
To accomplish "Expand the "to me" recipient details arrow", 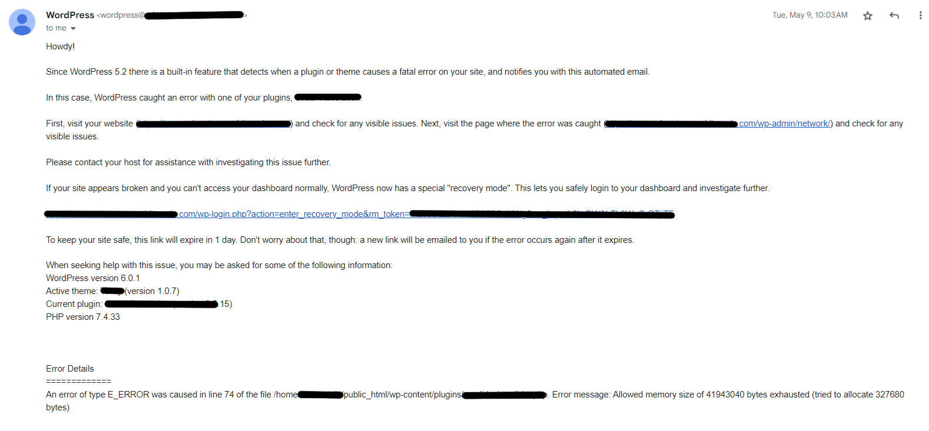I will [73, 29].
